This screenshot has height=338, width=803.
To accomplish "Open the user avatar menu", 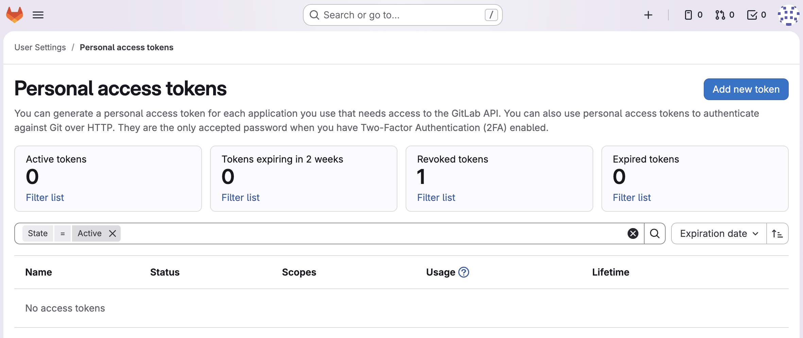I will click(x=788, y=15).
